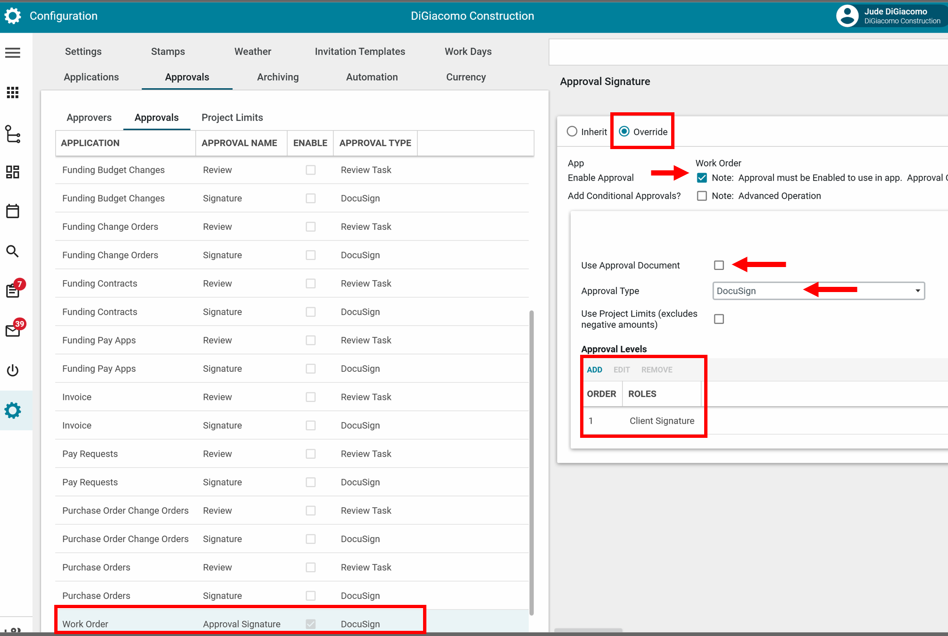
Task: Open the apps grid icon
Action: click(x=13, y=92)
